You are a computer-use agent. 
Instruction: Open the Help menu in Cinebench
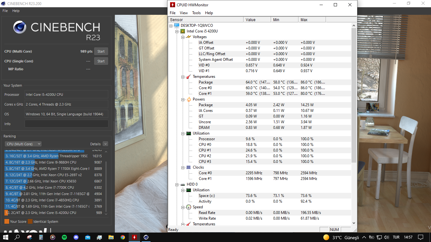pos(16,11)
